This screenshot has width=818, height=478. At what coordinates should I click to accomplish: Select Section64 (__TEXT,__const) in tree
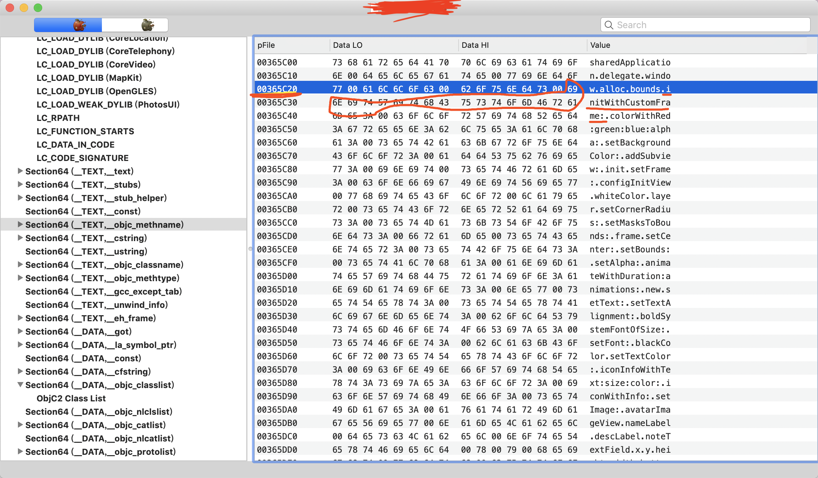tap(83, 211)
